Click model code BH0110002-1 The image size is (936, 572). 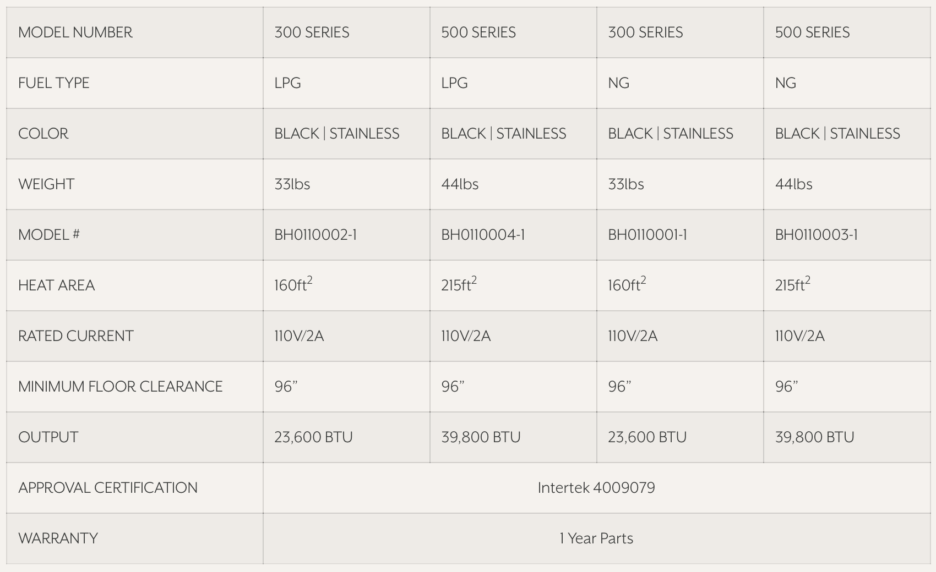[315, 235]
